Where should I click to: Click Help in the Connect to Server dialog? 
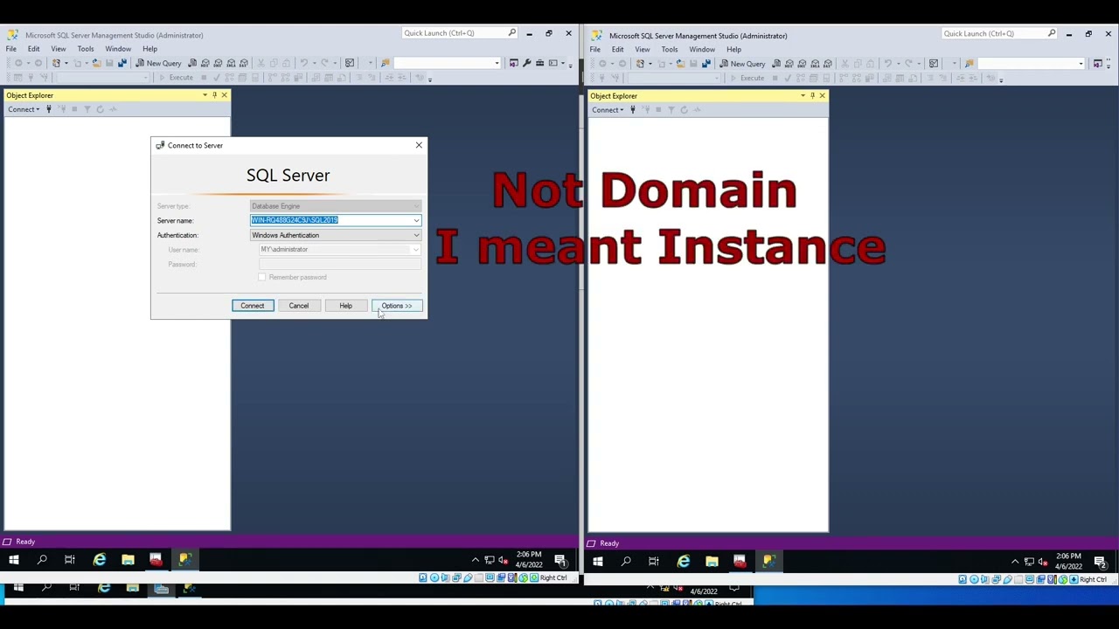pos(346,306)
